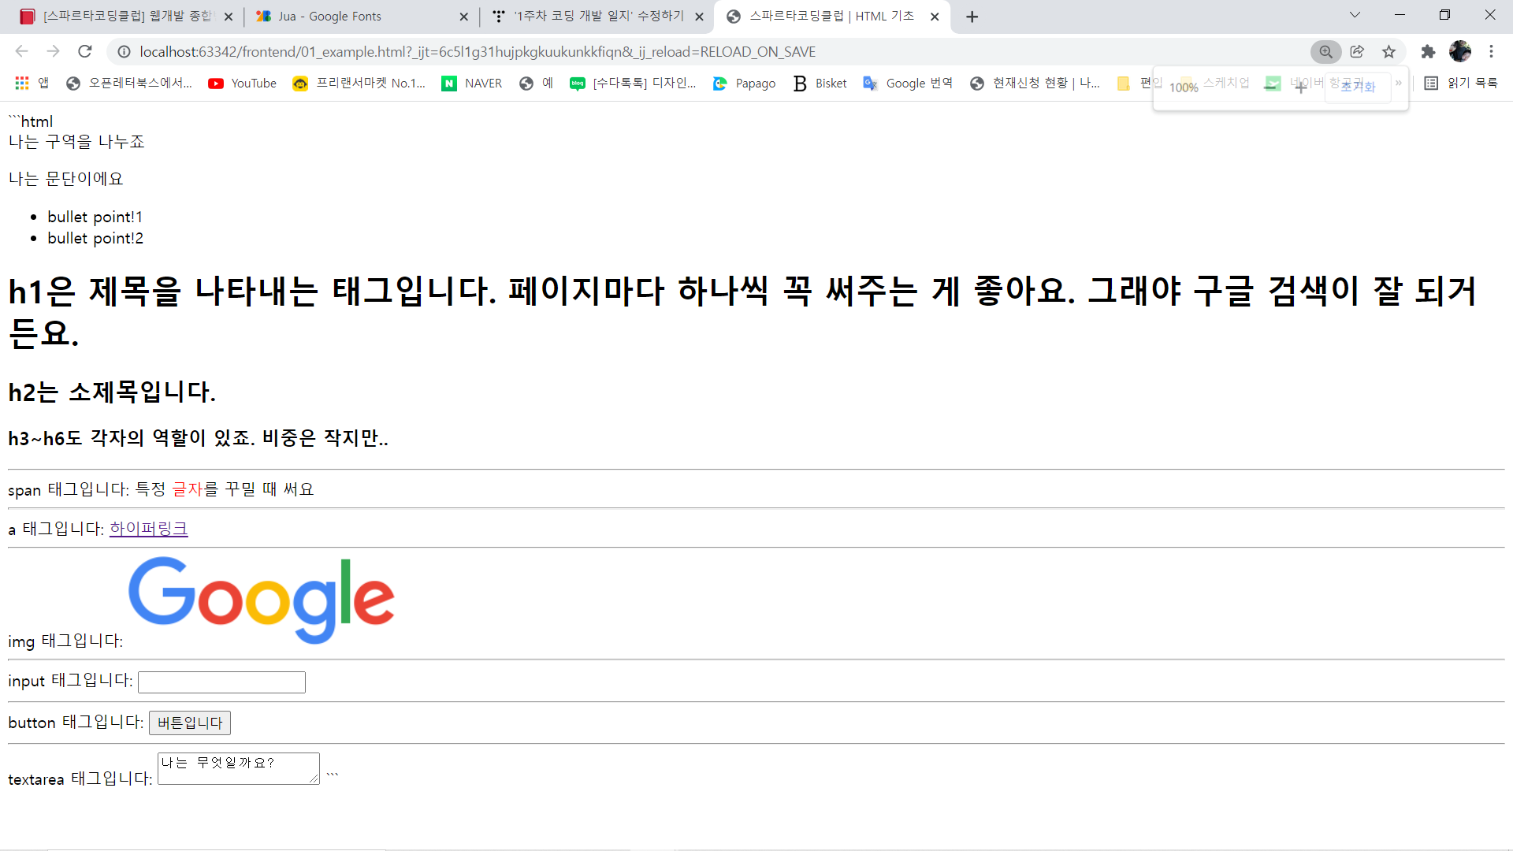This screenshot has height=851, width=1513.
Task: Open the 현재신청 현황 bookmark
Action: pos(1035,83)
